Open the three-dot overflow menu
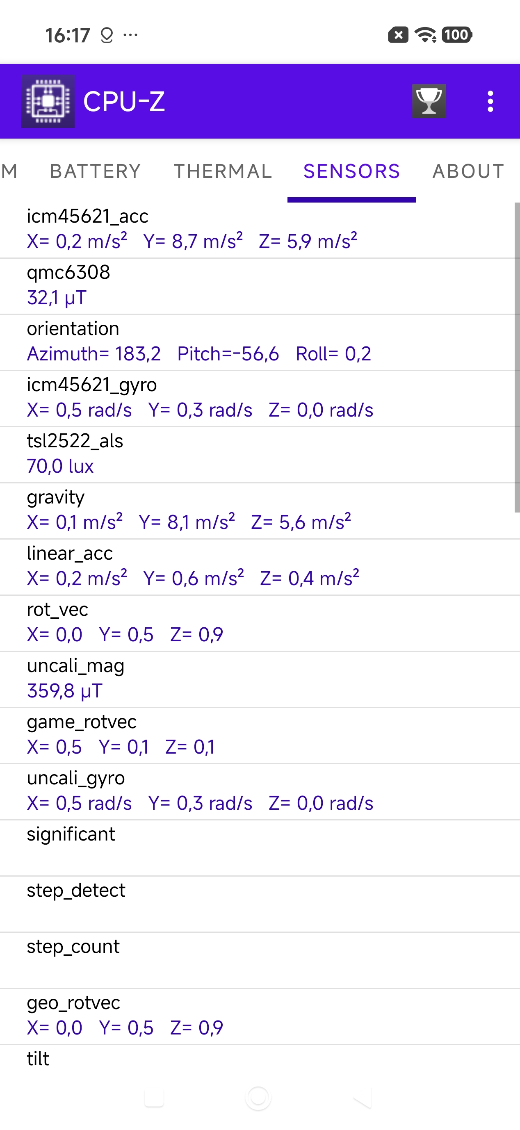This screenshot has width=520, height=1130. (x=490, y=101)
